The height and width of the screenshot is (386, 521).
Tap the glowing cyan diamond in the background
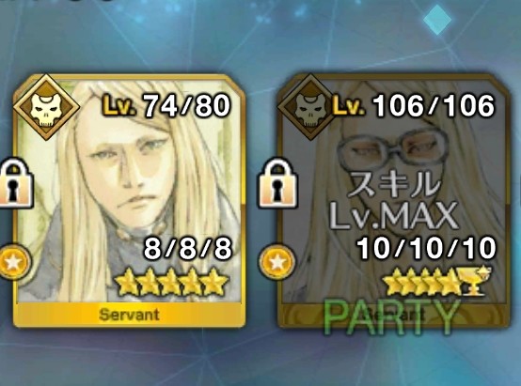[437, 20]
